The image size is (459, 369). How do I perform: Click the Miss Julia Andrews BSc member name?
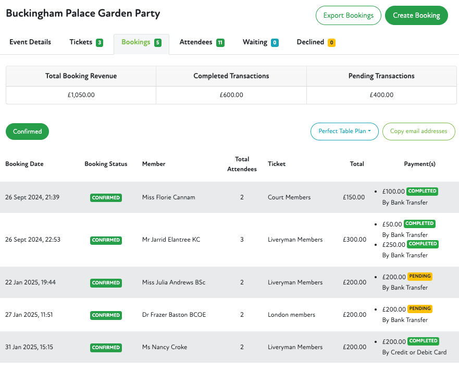click(x=173, y=282)
